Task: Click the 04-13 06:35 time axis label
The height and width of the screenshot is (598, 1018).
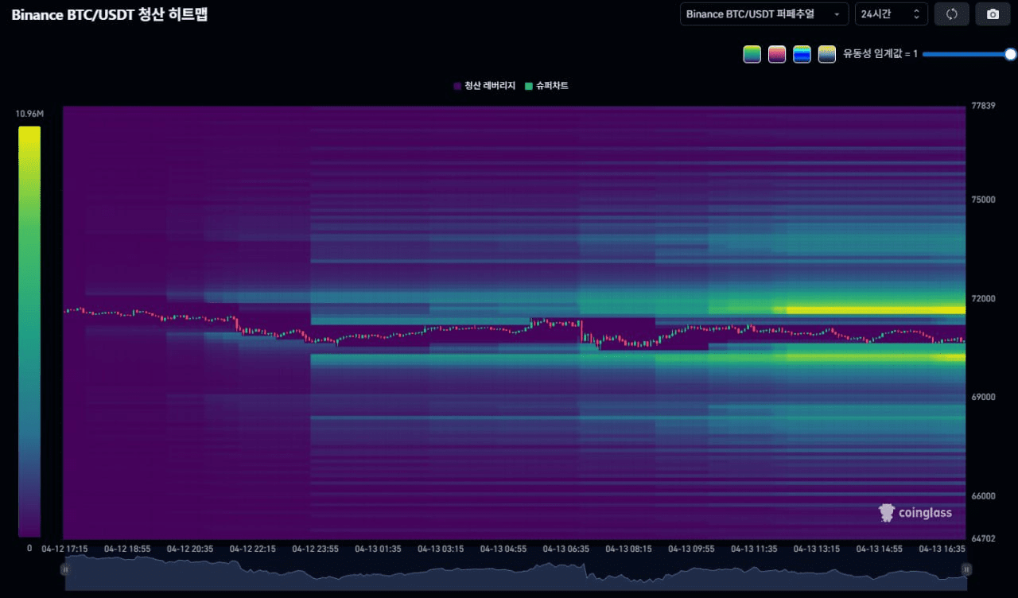Action: [566, 549]
